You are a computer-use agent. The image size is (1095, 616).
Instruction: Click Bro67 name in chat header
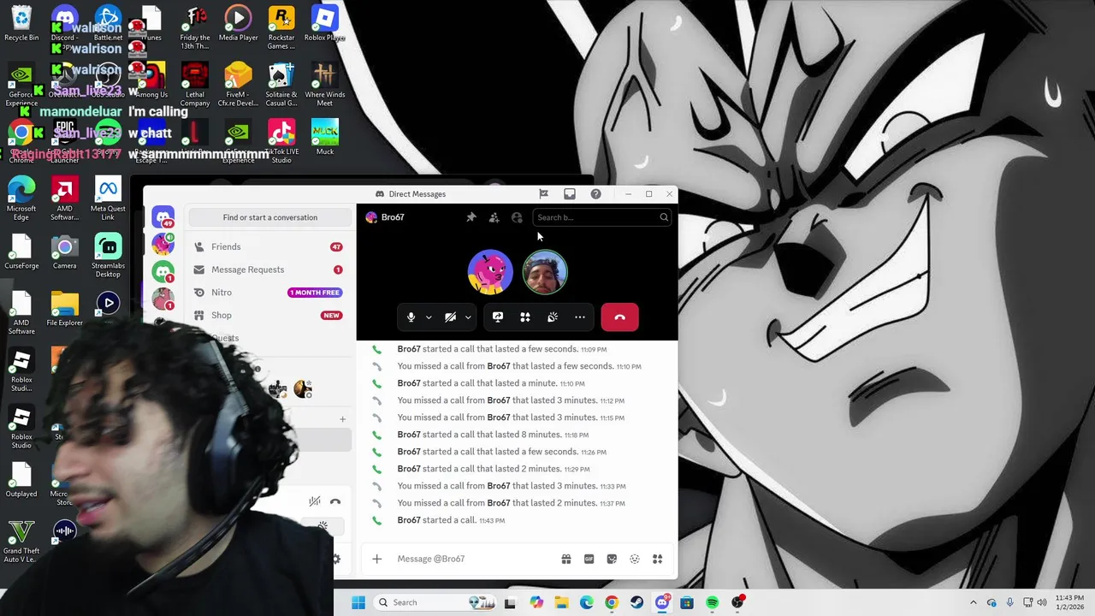pos(393,217)
